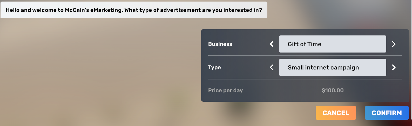The image size is (412, 126).
Task: Go to previous advertisement type
Action: (272, 68)
